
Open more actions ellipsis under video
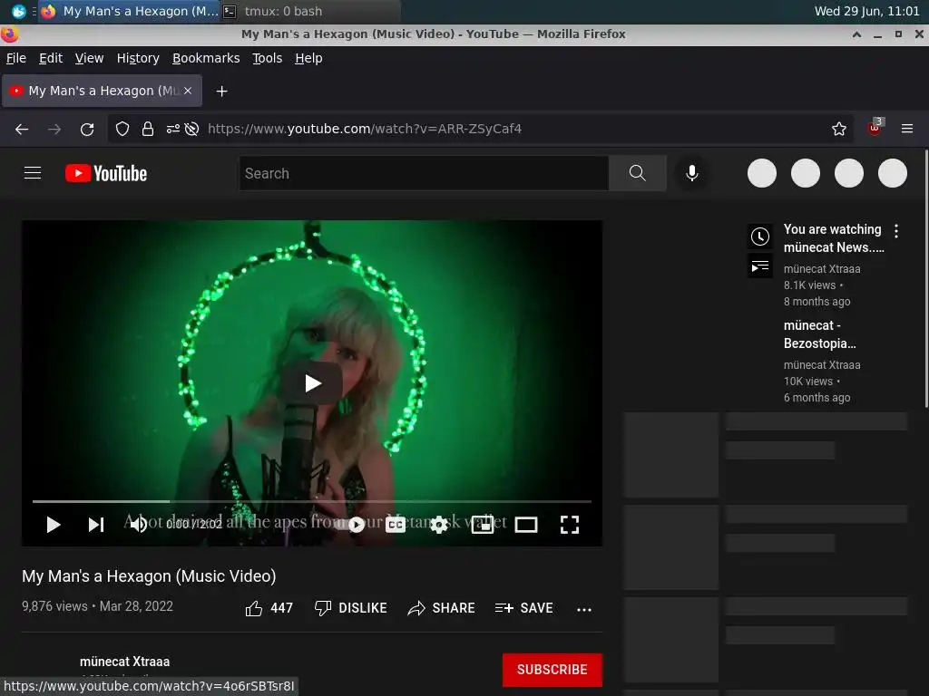coord(584,610)
